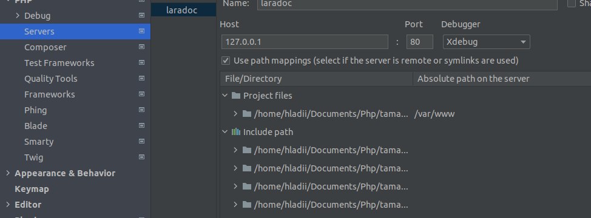
Task: Open the Keymap settings page
Action: (32, 189)
